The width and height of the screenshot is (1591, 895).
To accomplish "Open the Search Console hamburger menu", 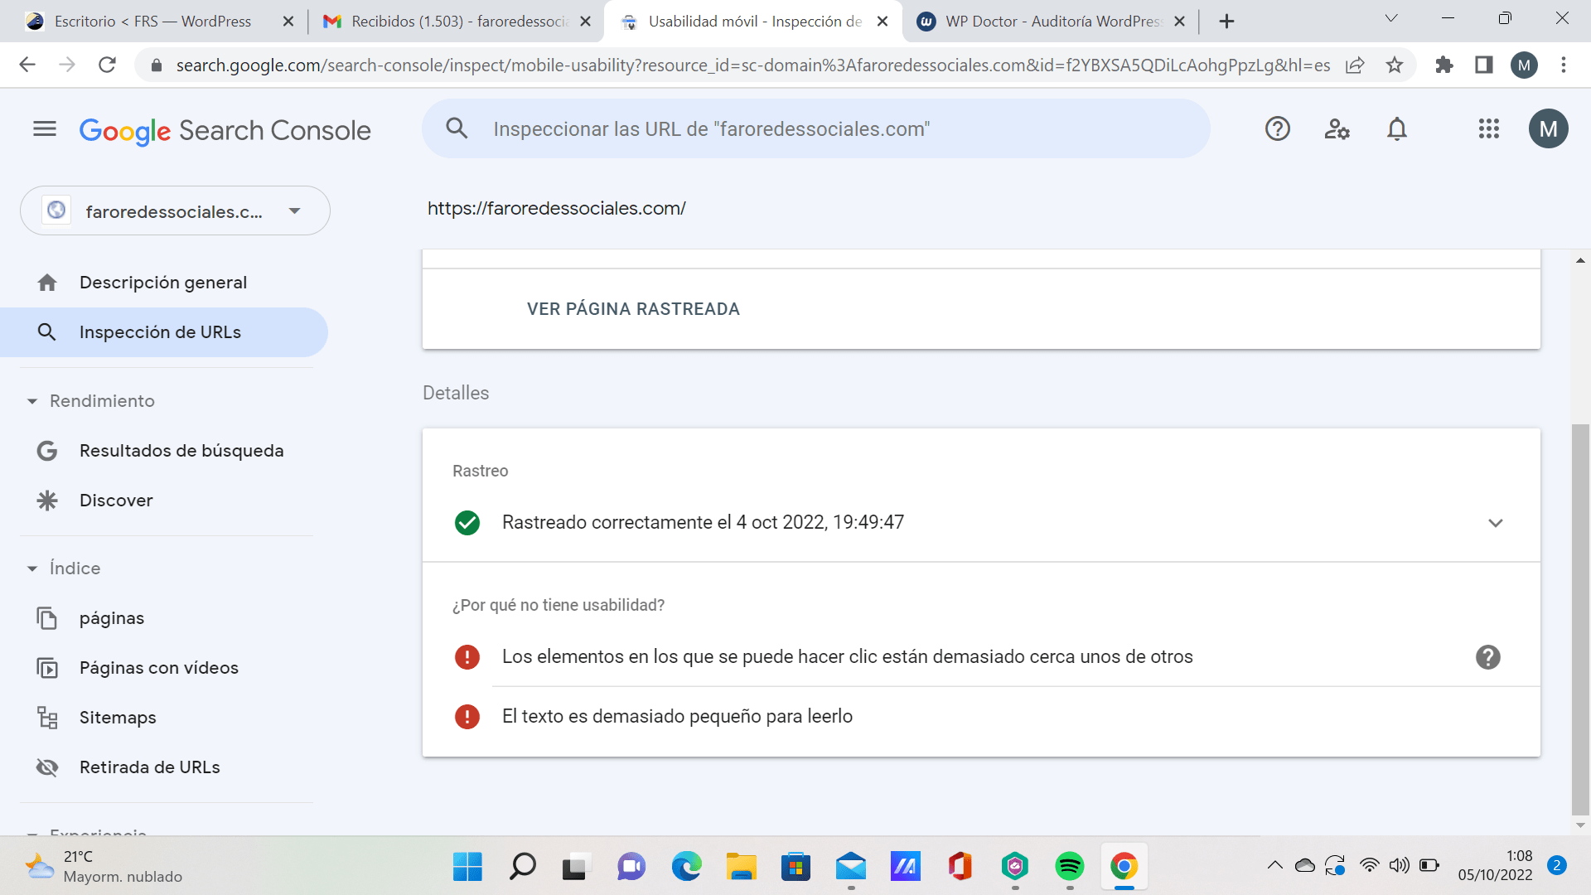I will [x=45, y=129].
